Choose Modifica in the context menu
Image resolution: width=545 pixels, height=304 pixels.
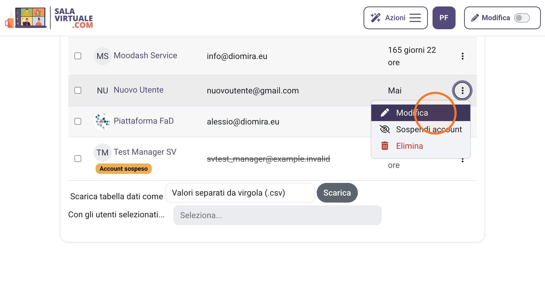[421, 113]
